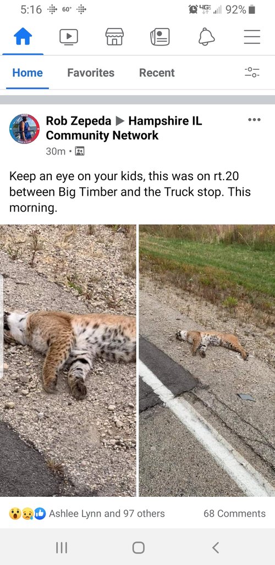This screenshot has width=275, height=565.
Task: Open Rob Zepeda's profile picture
Action: 25,129
